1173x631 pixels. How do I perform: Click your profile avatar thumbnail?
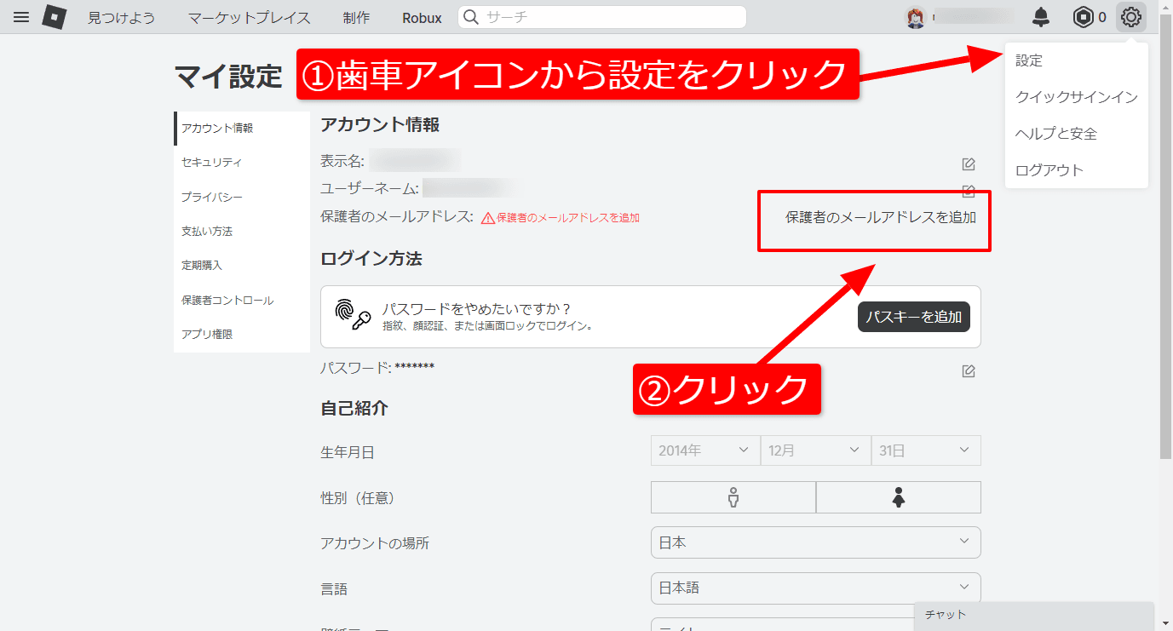point(915,17)
